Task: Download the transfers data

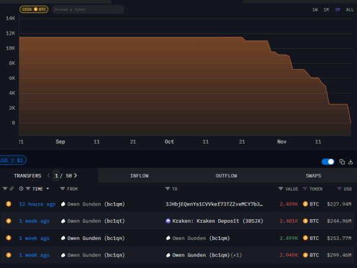Action: coord(350,162)
